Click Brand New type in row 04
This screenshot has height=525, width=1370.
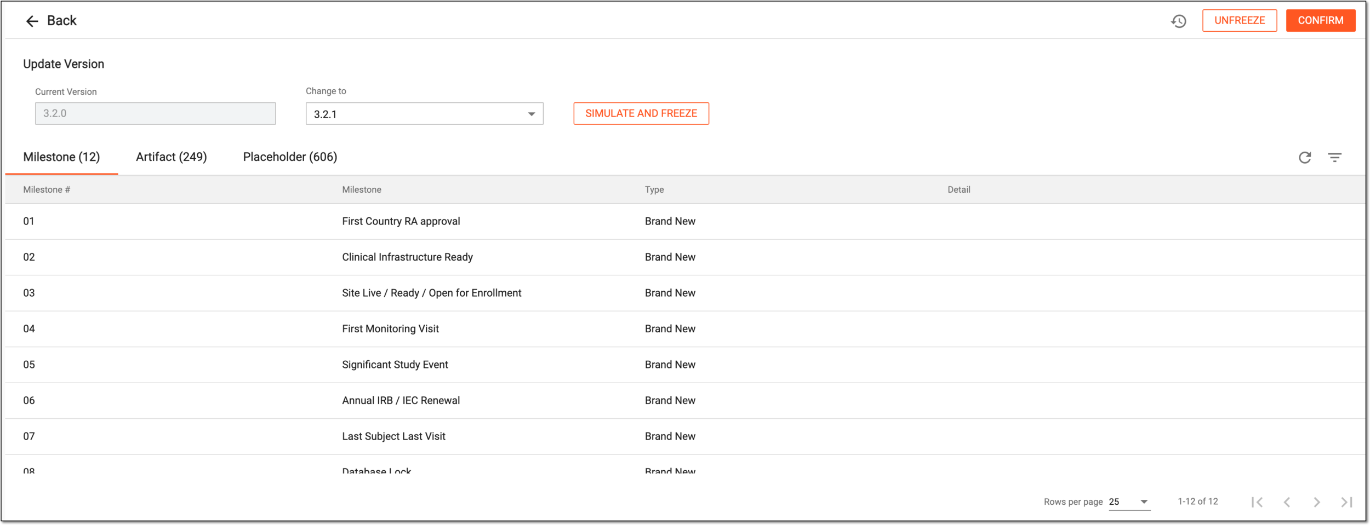(670, 329)
